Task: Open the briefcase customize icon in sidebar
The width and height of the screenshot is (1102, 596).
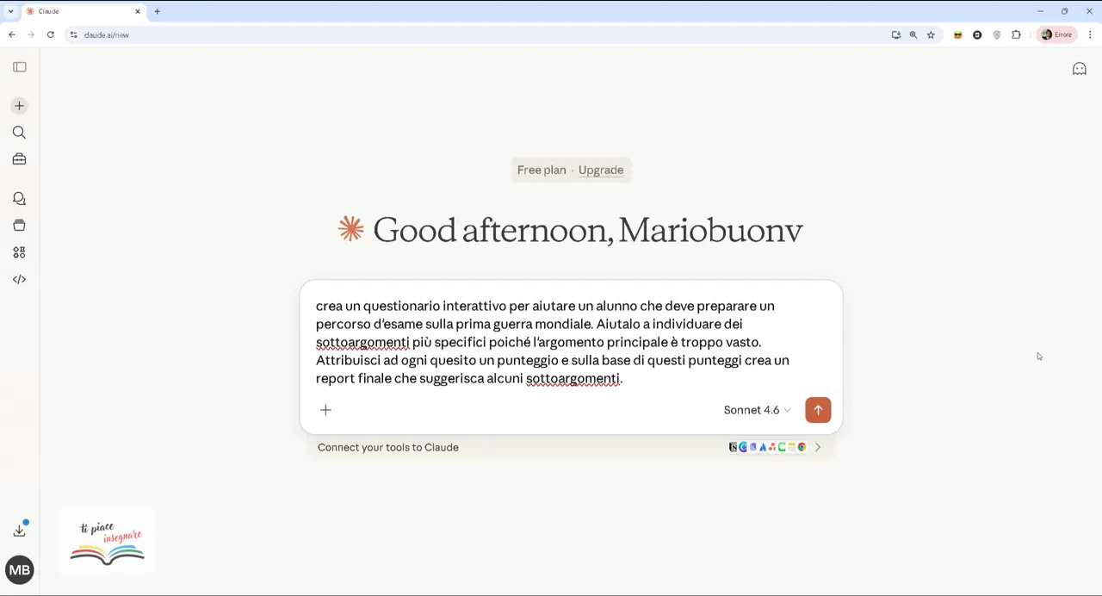Action: pyautogui.click(x=19, y=159)
